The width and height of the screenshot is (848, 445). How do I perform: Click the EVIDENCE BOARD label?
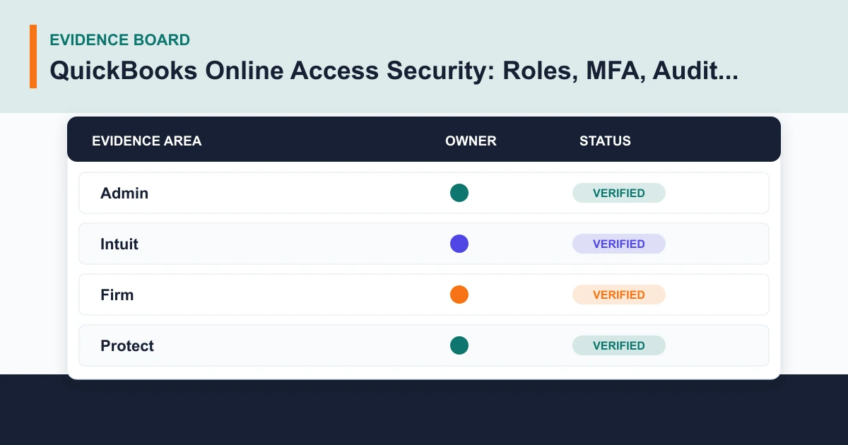(120, 40)
